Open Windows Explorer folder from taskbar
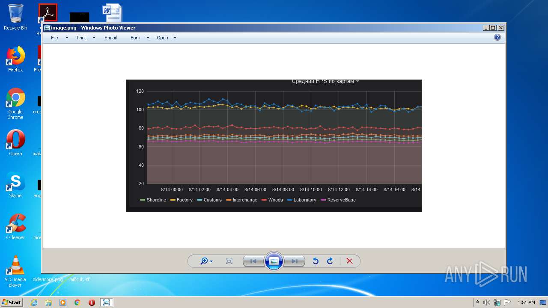 pyautogui.click(x=48, y=302)
